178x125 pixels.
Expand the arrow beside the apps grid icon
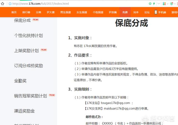[167, 4]
